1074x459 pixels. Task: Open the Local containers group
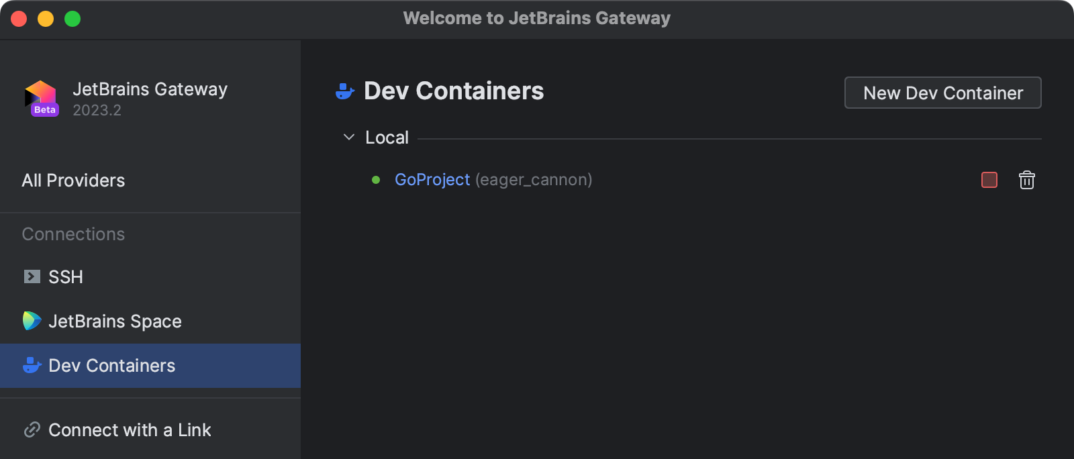click(x=386, y=137)
